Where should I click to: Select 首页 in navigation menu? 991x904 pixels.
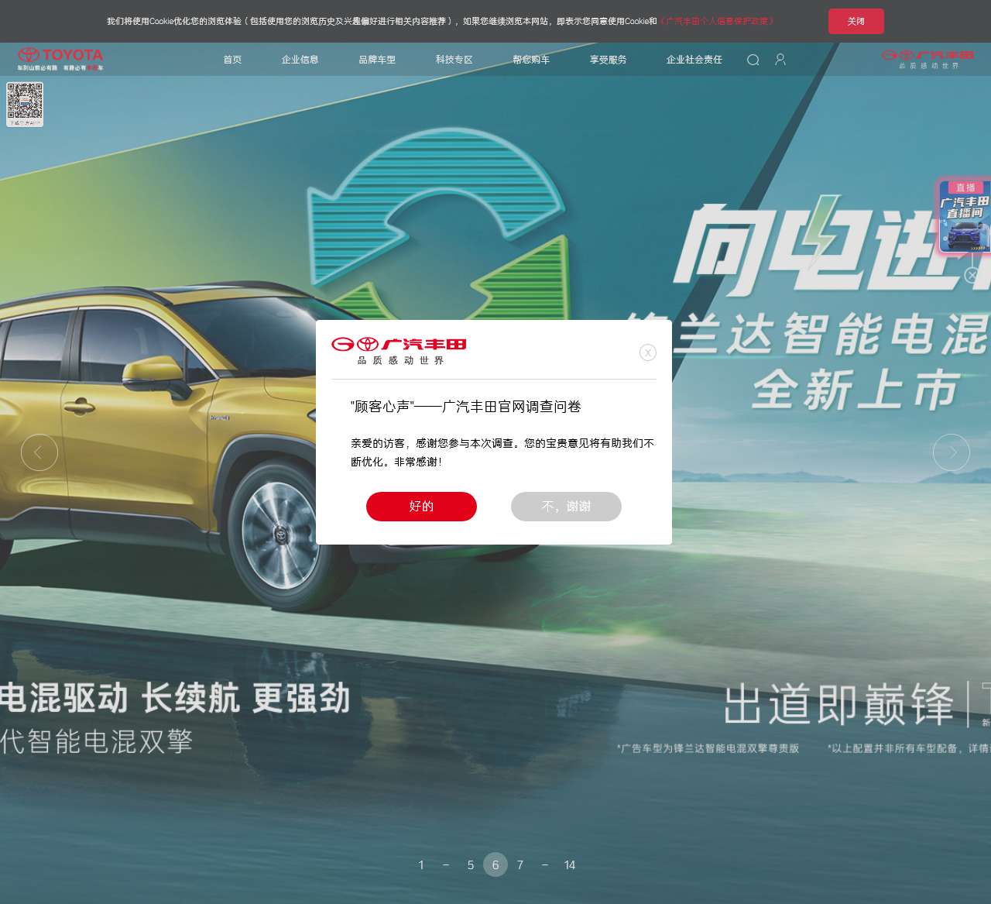(232, 60)
